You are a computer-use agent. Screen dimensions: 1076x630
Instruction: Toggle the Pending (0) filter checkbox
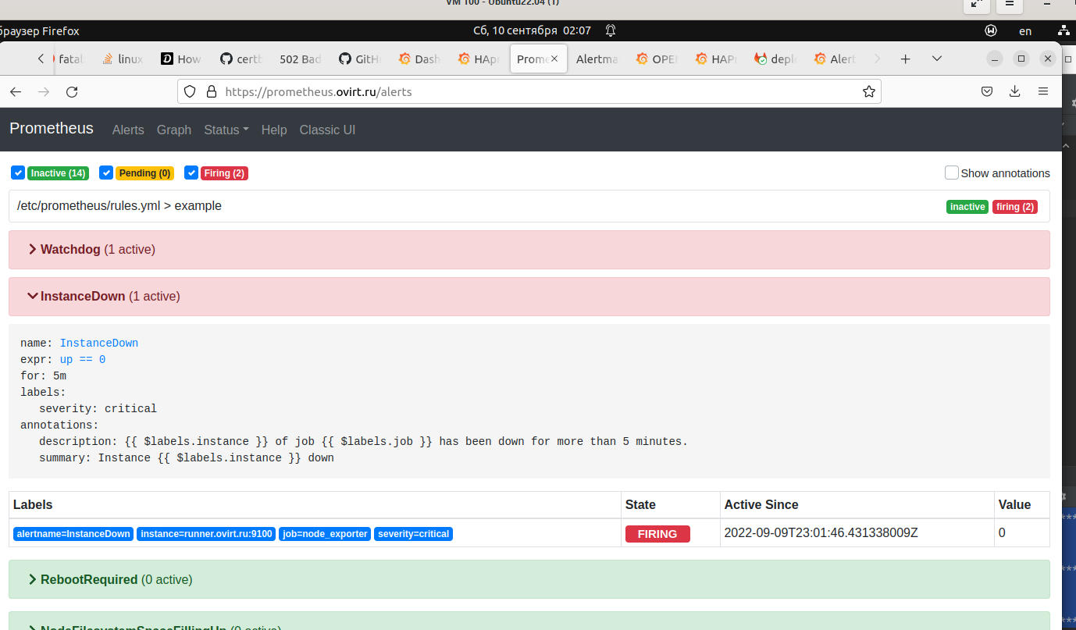pos(106,173)
